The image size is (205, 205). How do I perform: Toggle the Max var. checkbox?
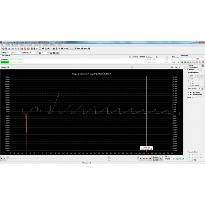point(188,69)
